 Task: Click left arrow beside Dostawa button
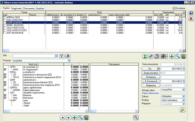143,81
